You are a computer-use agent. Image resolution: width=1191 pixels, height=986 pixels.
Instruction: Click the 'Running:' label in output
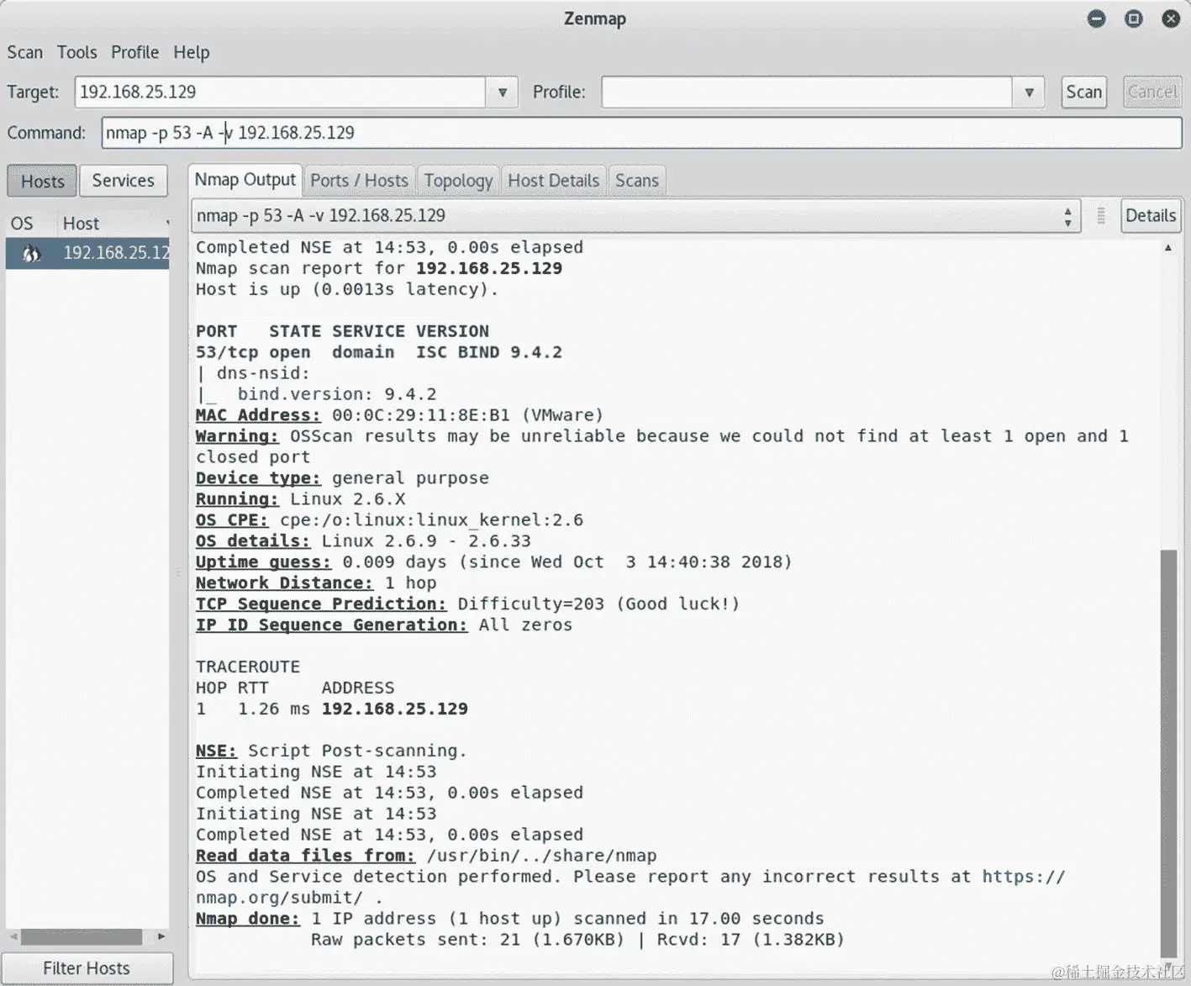click(x=237, y=499)
